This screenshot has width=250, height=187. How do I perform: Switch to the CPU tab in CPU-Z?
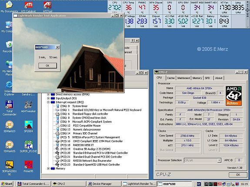pyautogui.click(x=159, y=78)
